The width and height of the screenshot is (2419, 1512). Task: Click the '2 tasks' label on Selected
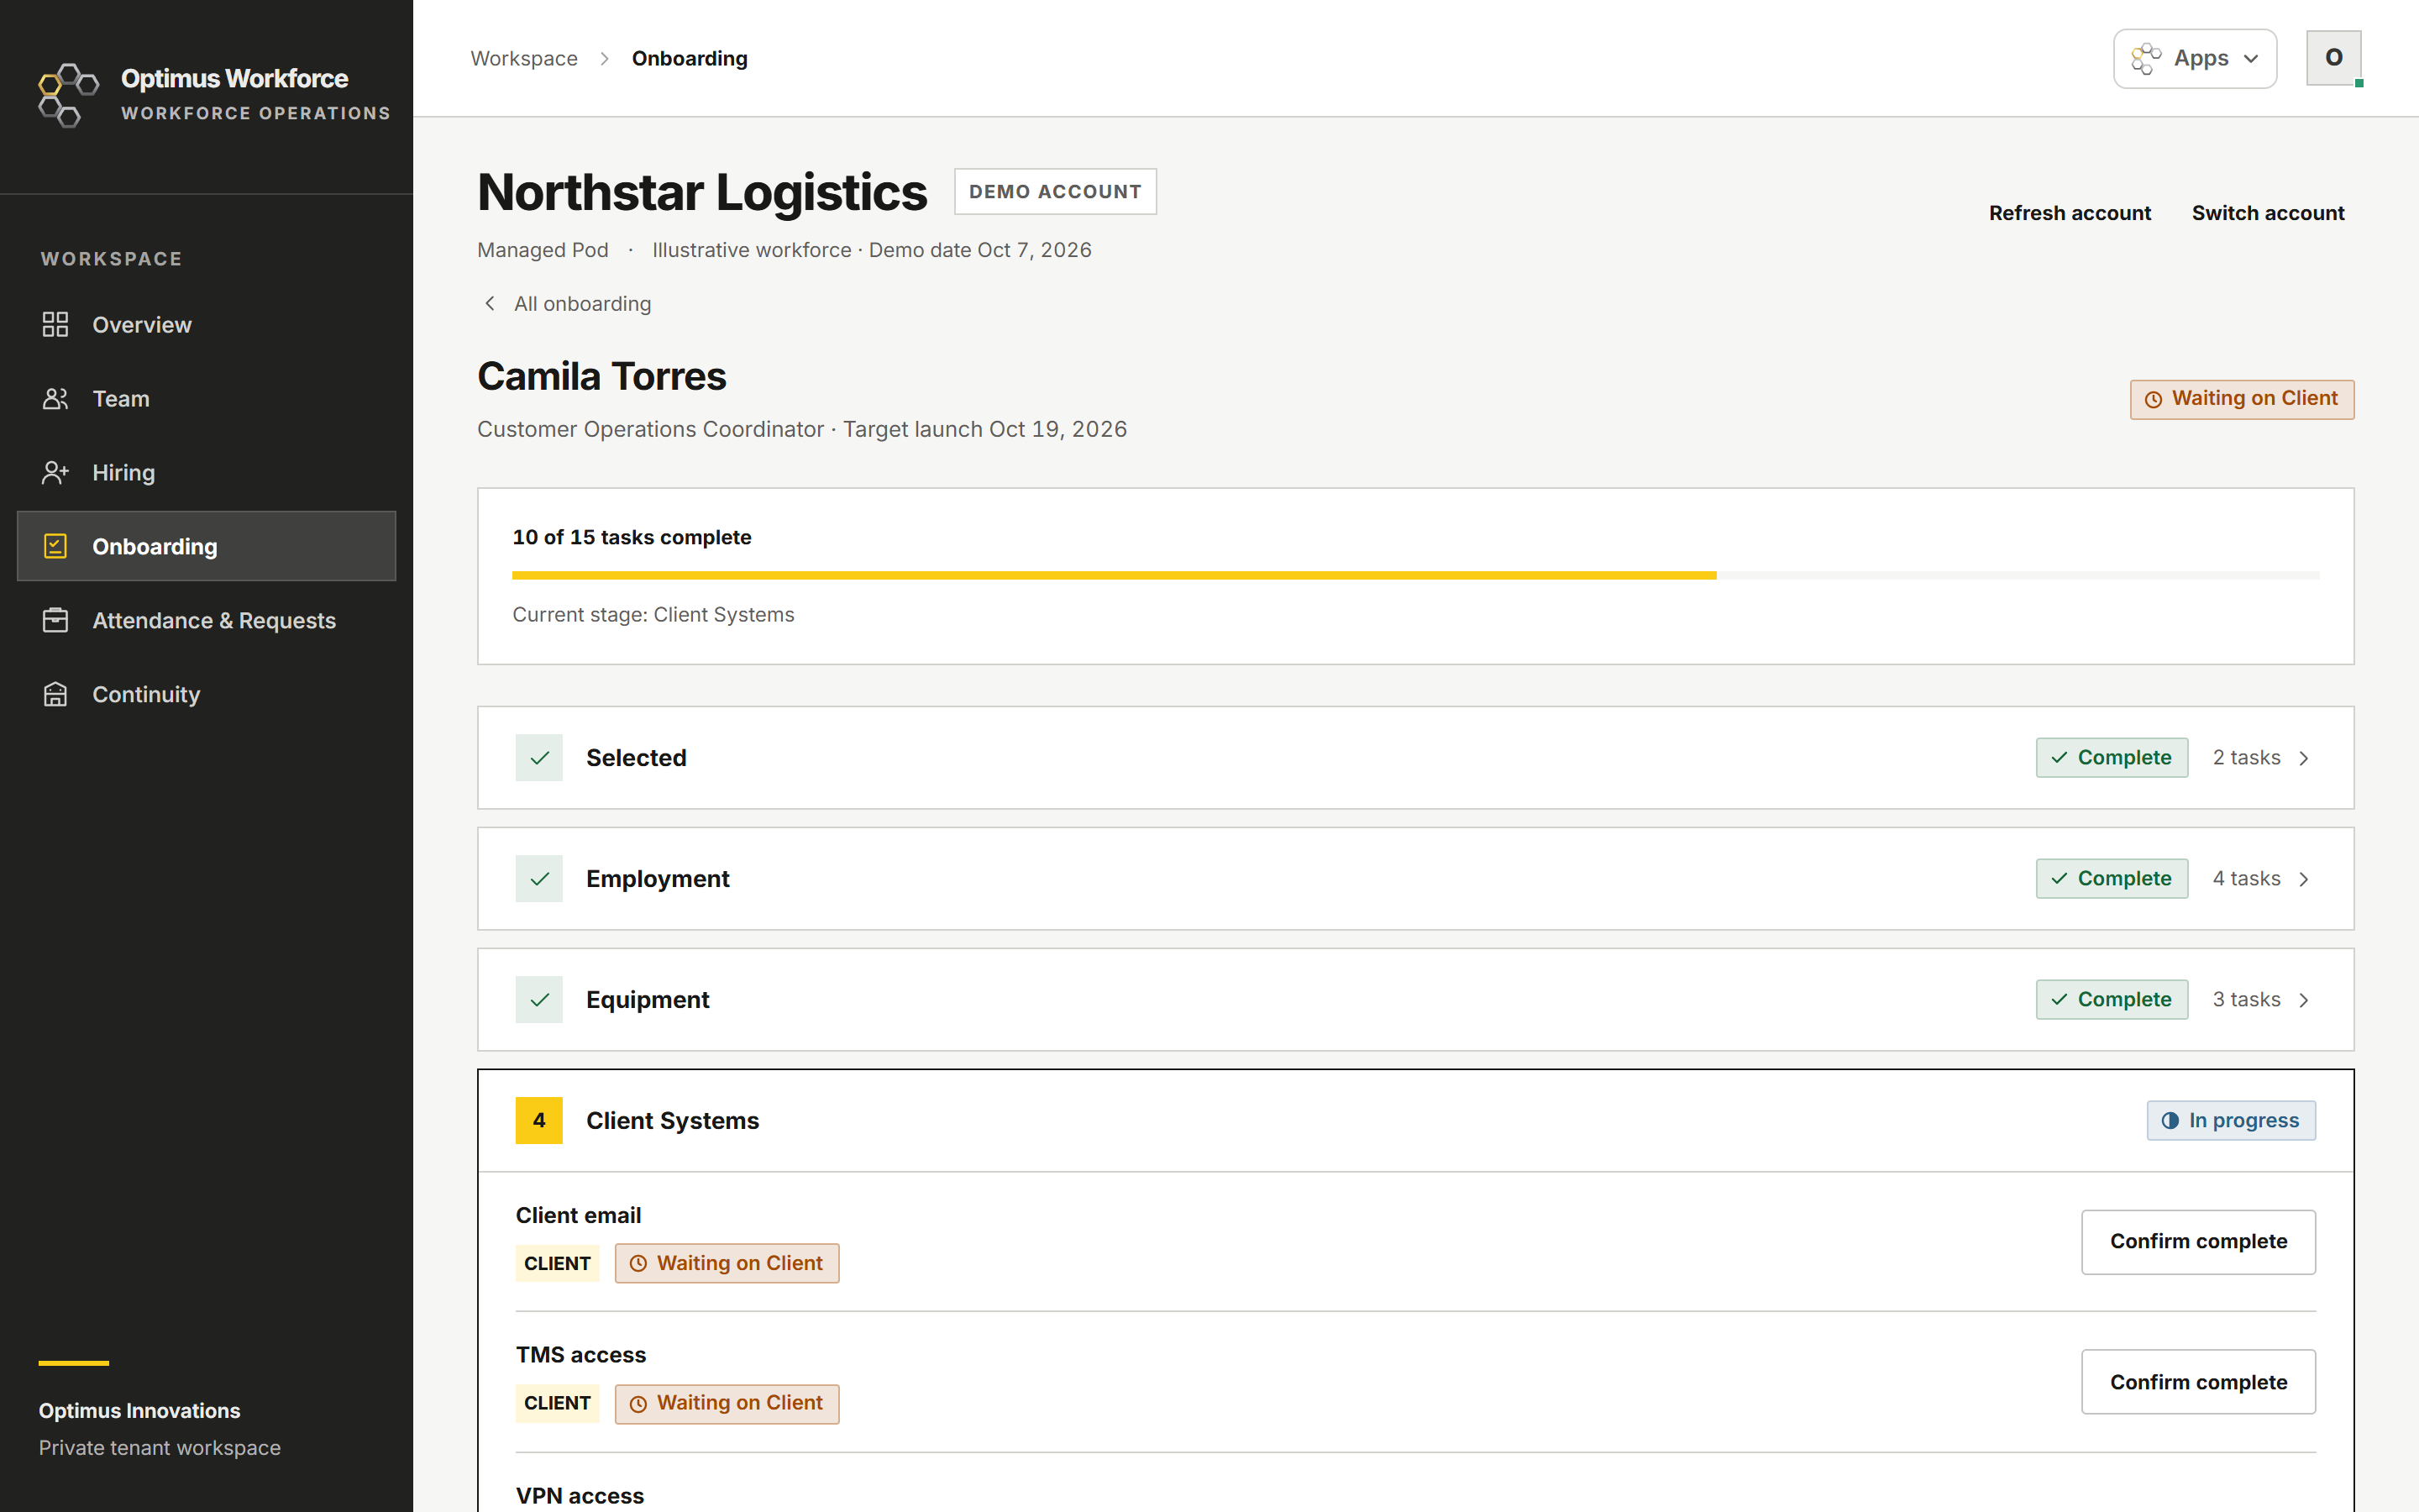[2245, 758]
